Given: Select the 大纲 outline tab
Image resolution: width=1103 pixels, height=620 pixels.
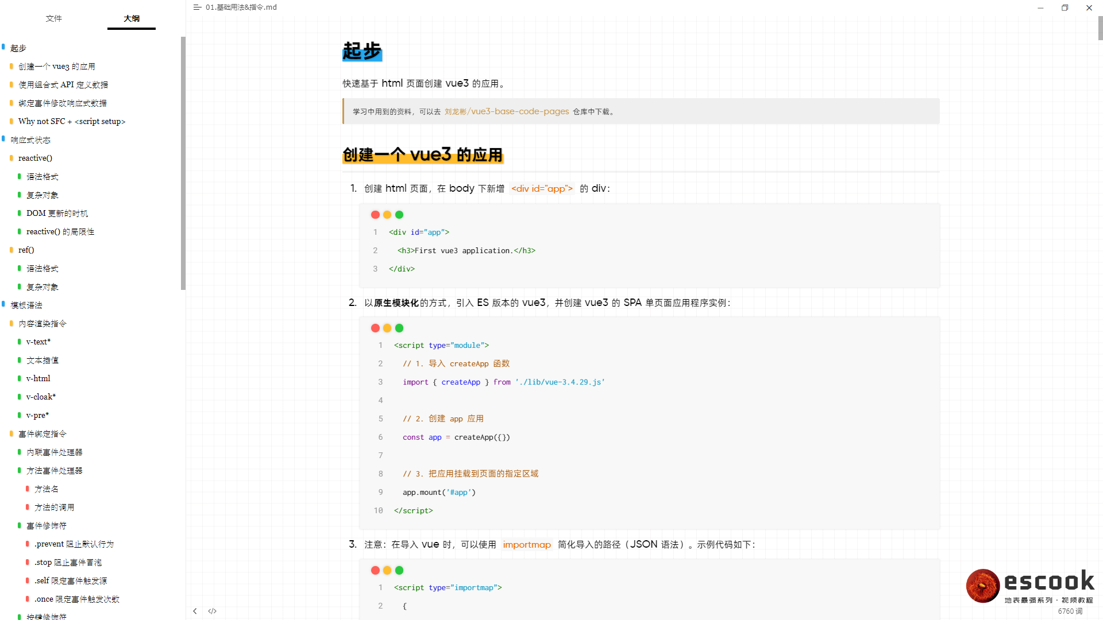Looking at the screenshot, I should [132, 18].
